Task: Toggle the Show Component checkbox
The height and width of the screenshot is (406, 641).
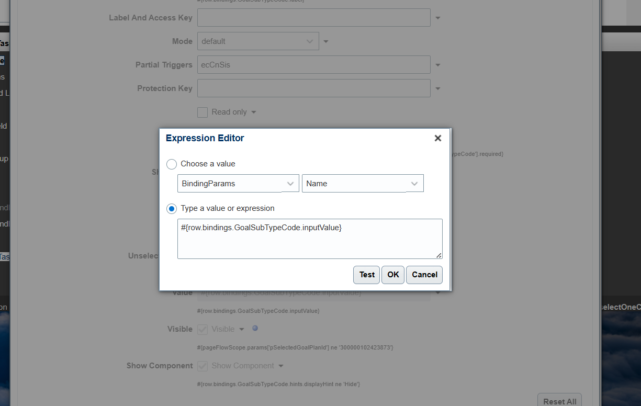Action: (x=202, y=366)
